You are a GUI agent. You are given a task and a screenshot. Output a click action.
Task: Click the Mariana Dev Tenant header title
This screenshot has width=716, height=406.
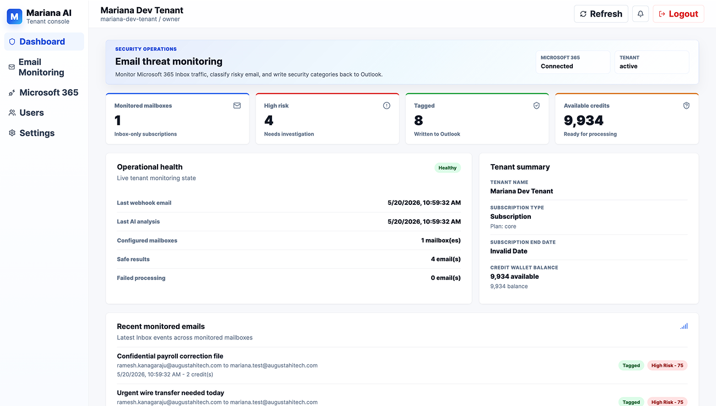tap(142, 10)
